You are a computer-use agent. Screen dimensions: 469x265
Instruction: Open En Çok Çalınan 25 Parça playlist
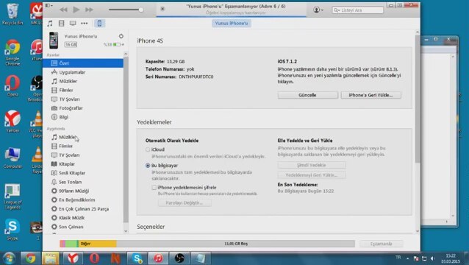[83, 209]
